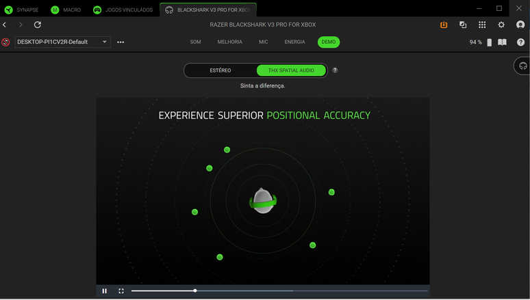Select the BlackShark V3 Pro for Xbox tab
Viewport: 530px width, 300px height.
tap(208, 10)
